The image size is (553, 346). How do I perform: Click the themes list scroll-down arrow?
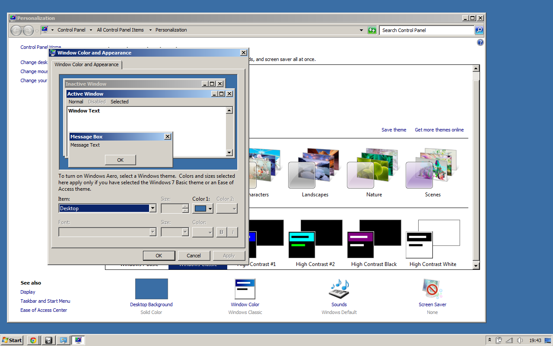(476, 266)
